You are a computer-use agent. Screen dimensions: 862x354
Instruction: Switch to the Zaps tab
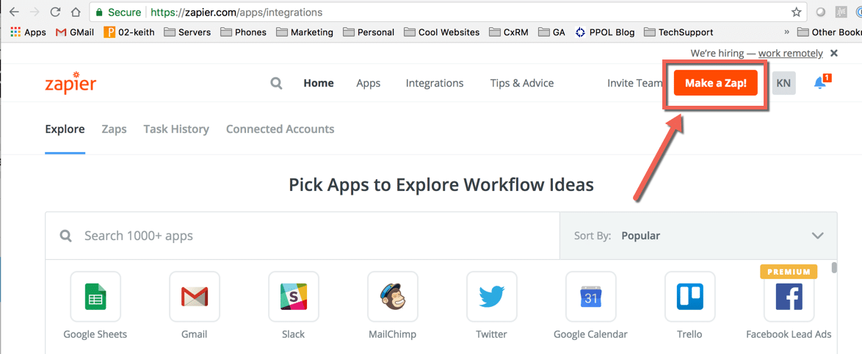[x=114, y=129]
